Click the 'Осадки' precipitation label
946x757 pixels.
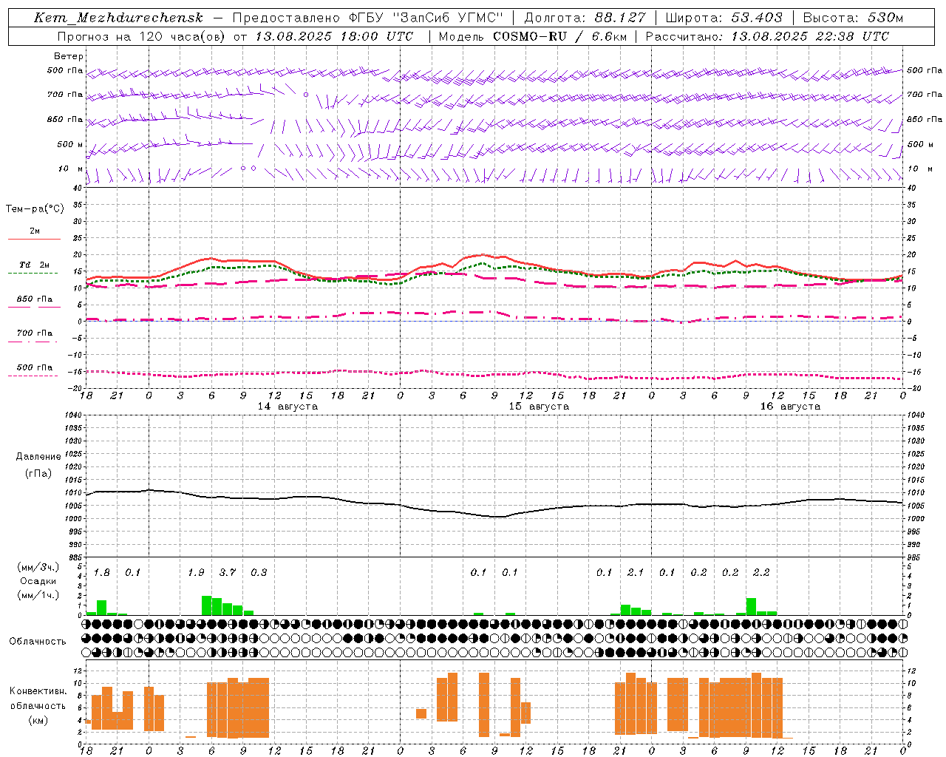coord(38,581)
